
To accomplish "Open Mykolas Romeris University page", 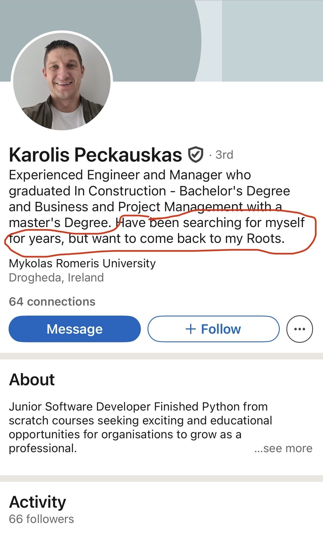I will pyautogui.click(x=82, y=263).
